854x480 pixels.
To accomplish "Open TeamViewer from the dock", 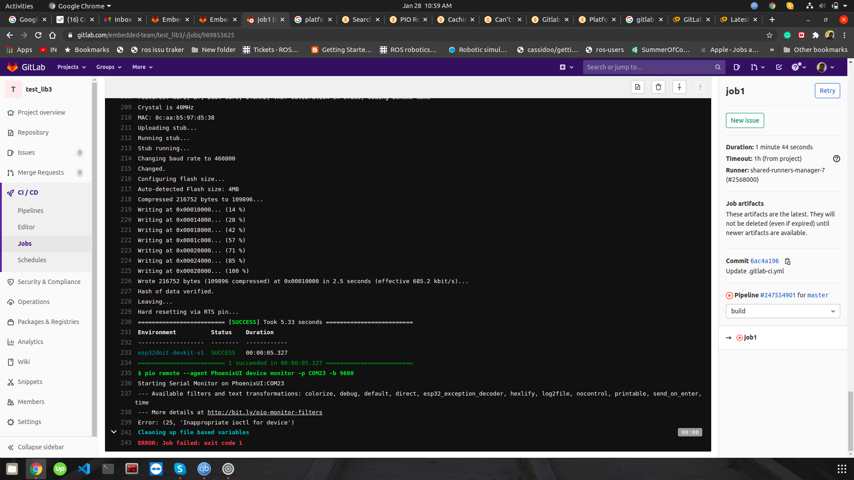I will tap(156, 469).
